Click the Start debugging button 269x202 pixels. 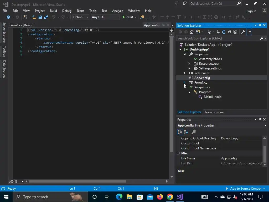(128, 17)
